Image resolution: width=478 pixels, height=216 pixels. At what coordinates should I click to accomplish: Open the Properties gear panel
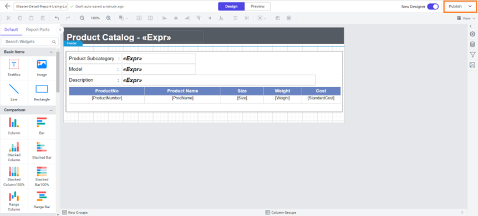[x=472, y=34]
